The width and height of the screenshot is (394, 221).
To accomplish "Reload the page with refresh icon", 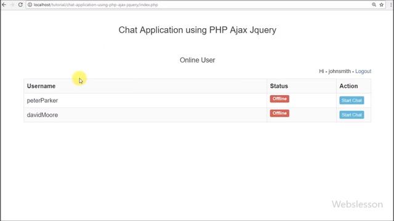I will pos(20,4).
